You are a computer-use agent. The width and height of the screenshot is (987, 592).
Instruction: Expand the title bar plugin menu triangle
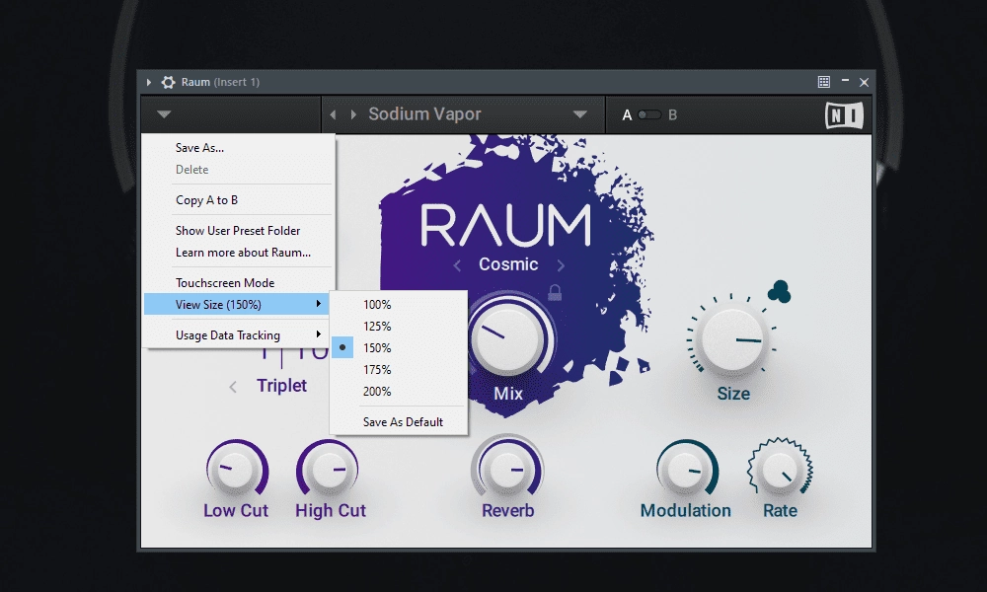coord(149,82)
